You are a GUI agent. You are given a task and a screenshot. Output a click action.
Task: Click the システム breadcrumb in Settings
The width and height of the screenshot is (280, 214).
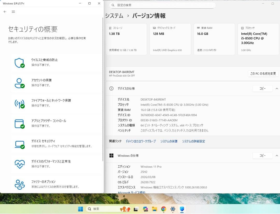pos(114,16)
